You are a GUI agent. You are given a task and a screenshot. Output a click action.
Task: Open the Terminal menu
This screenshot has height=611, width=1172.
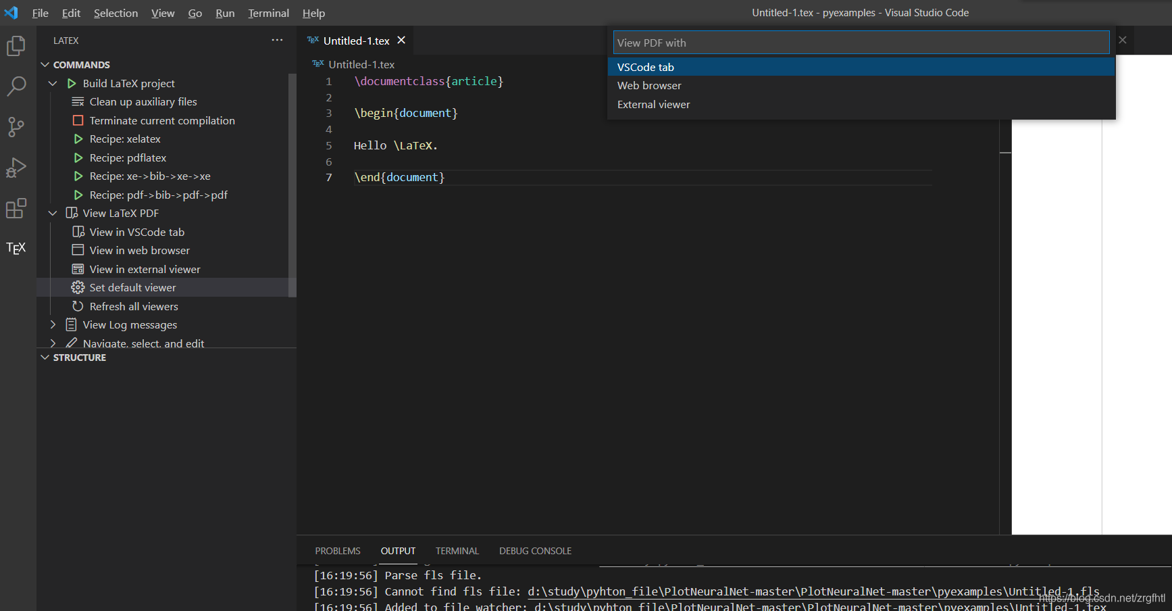[x=268, y=13]
